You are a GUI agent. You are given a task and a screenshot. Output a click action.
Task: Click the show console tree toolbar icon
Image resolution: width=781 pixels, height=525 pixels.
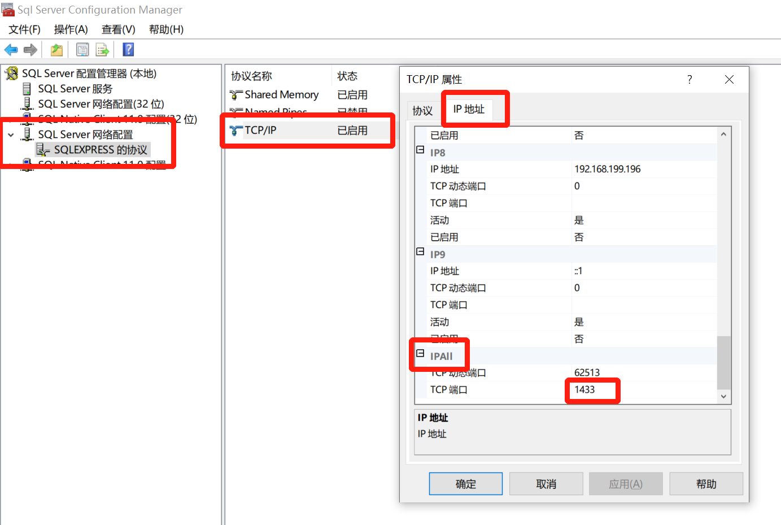pos(56,50)
